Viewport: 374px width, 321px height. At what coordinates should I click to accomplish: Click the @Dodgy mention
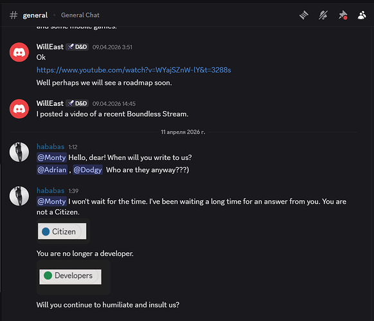87,170
